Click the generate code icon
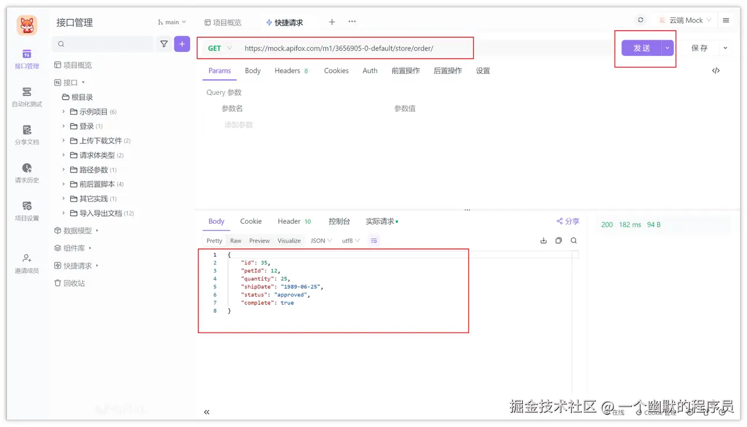 716,70
